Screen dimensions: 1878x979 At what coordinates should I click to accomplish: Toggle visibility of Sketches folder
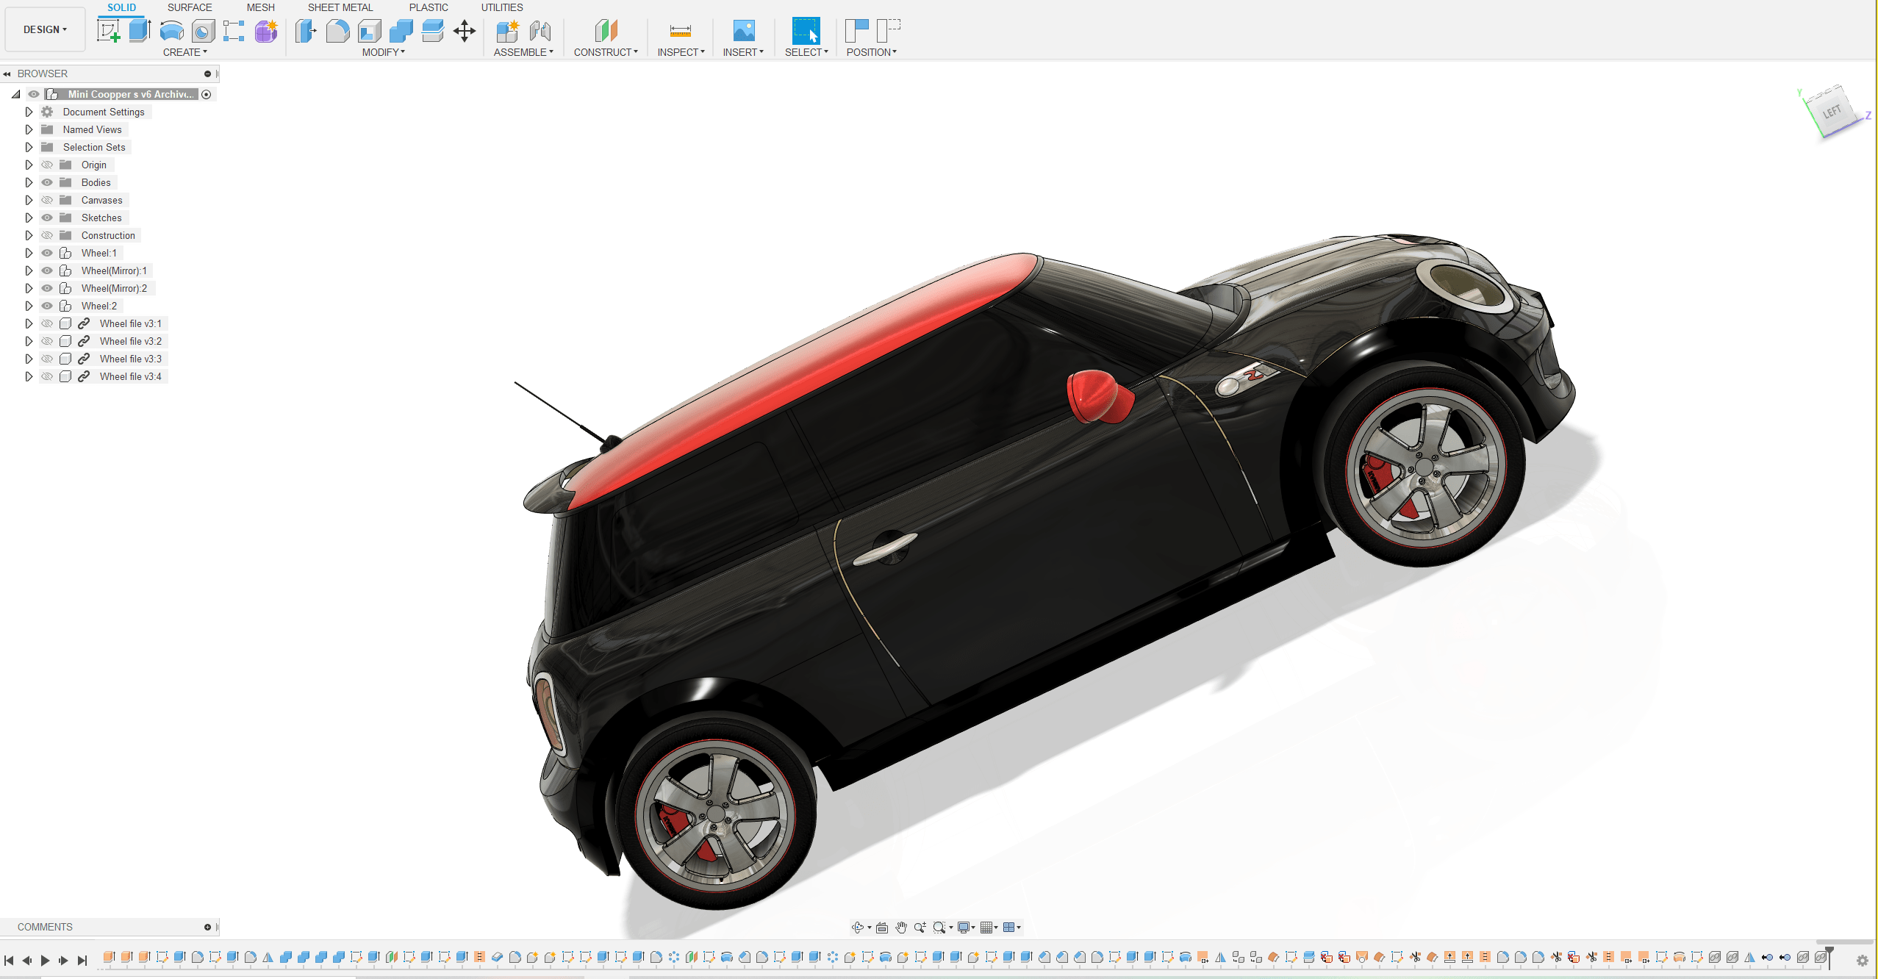pos(47,218)
